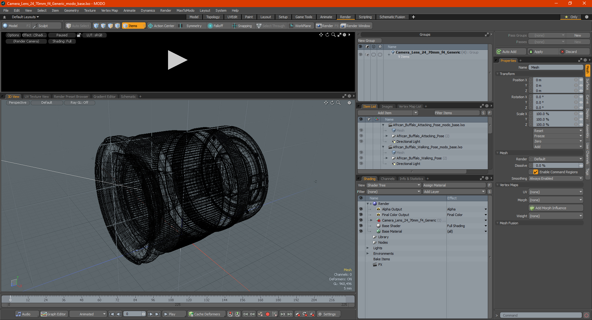The height and width of the screenshot is (320, 592).
Task: Click the 3D view rotate icon
Action: point(332,103)
